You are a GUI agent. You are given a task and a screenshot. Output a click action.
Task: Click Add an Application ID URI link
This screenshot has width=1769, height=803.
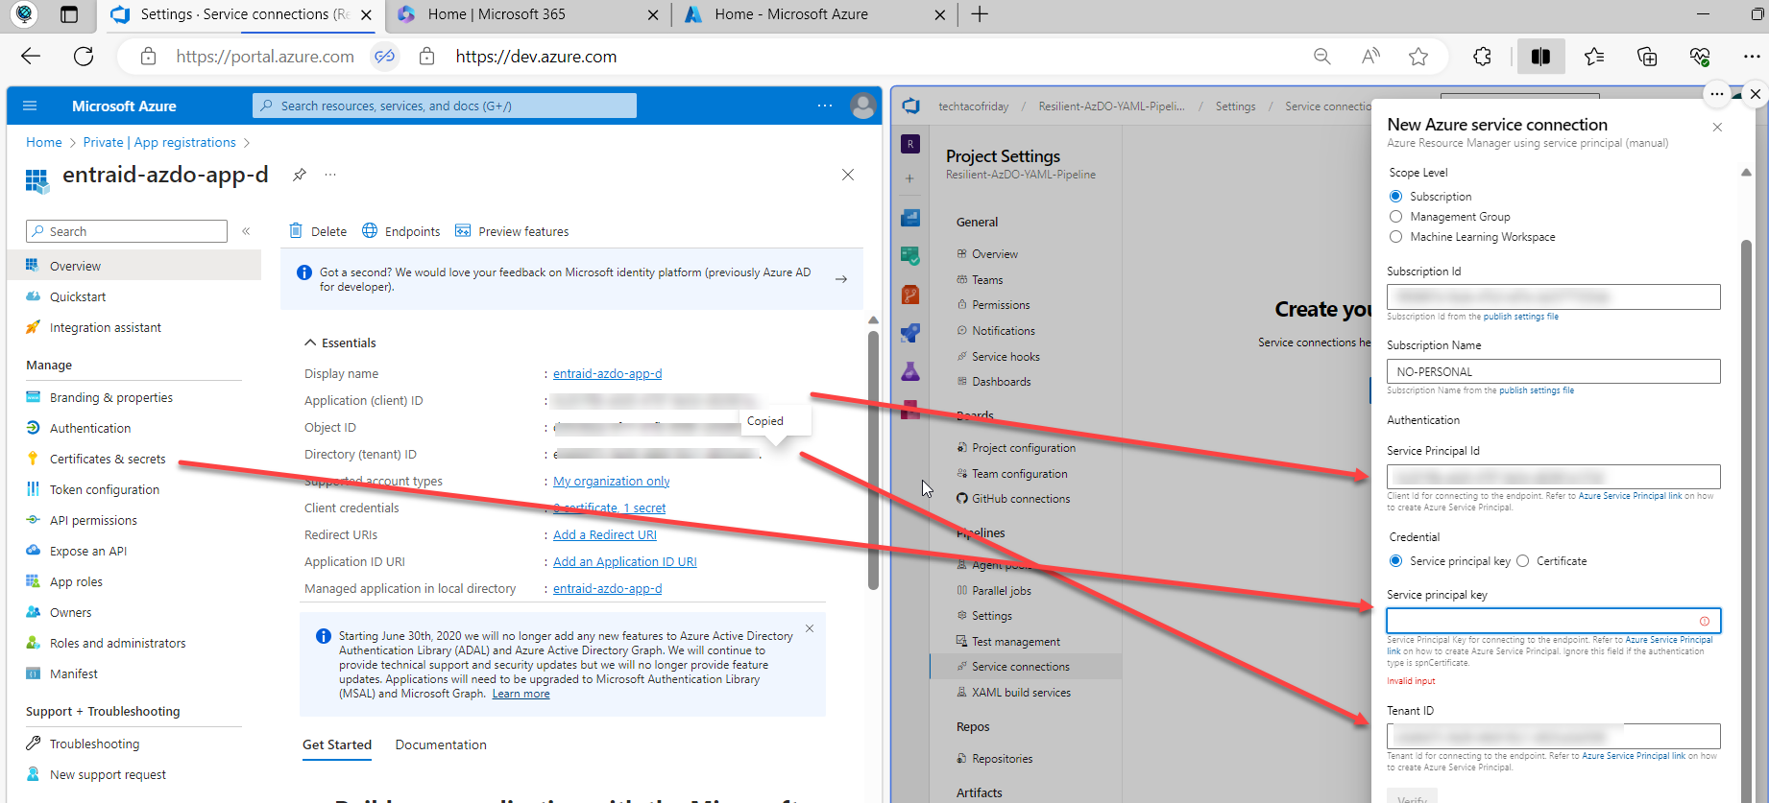[625, 561]
